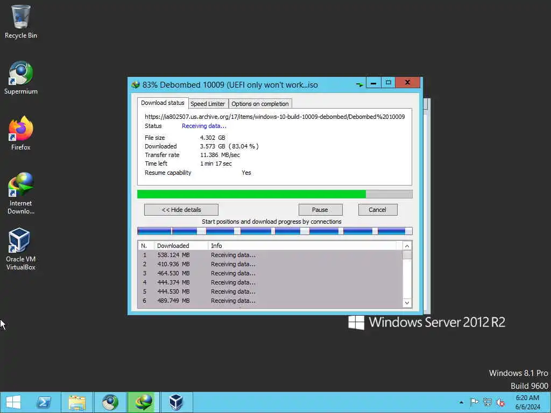Select connection row with 538.124 MB
Image resolution: width=551 pixels, height=413 pixels.
270,255
